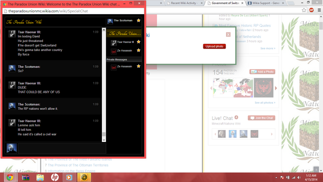Click new tab button in main browser
Viewport: 323px width, 182px height.
(291, 3)
